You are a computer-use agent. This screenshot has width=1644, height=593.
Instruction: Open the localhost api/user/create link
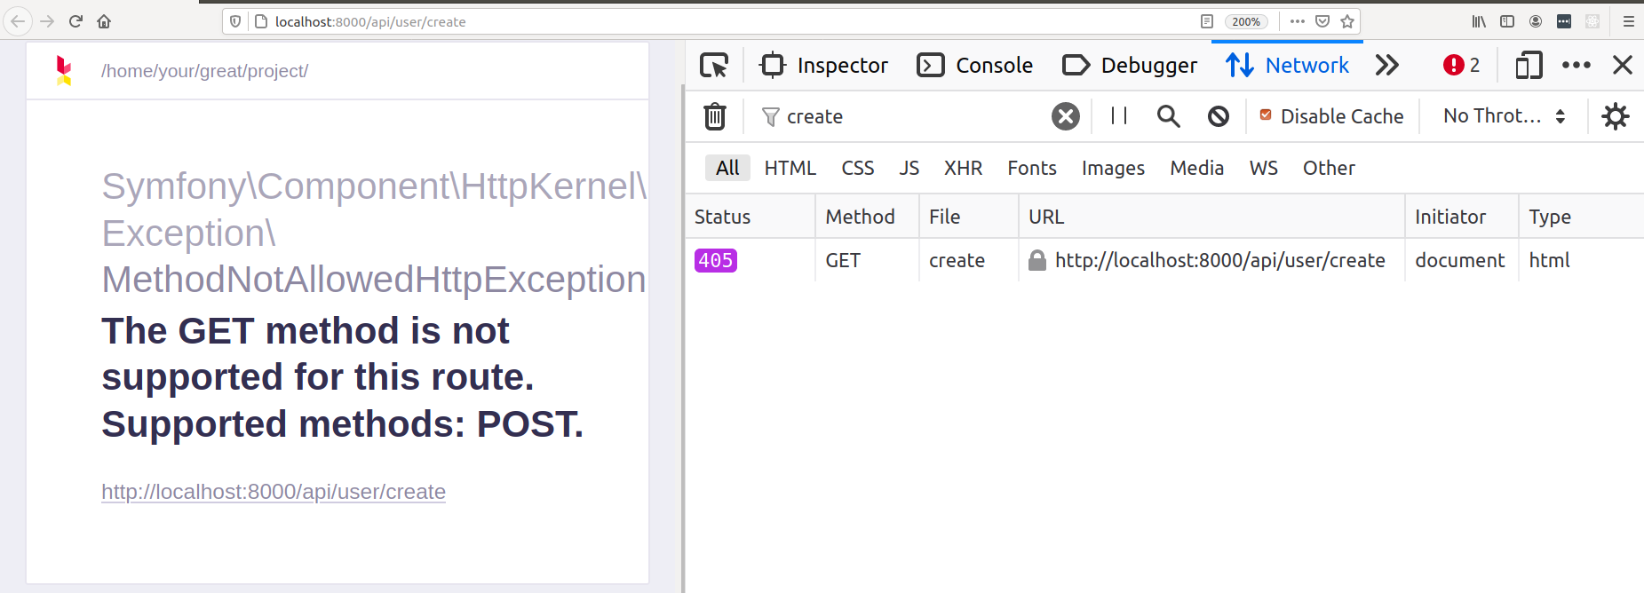274,492
